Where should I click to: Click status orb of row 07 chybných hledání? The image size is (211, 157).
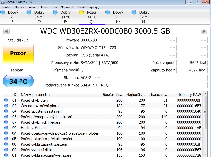tap(6, 122)
